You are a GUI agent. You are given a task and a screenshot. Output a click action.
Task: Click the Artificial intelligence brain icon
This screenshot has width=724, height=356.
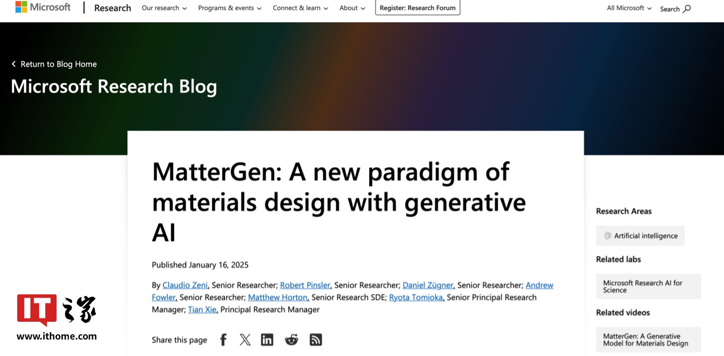(x=607, y=236)
